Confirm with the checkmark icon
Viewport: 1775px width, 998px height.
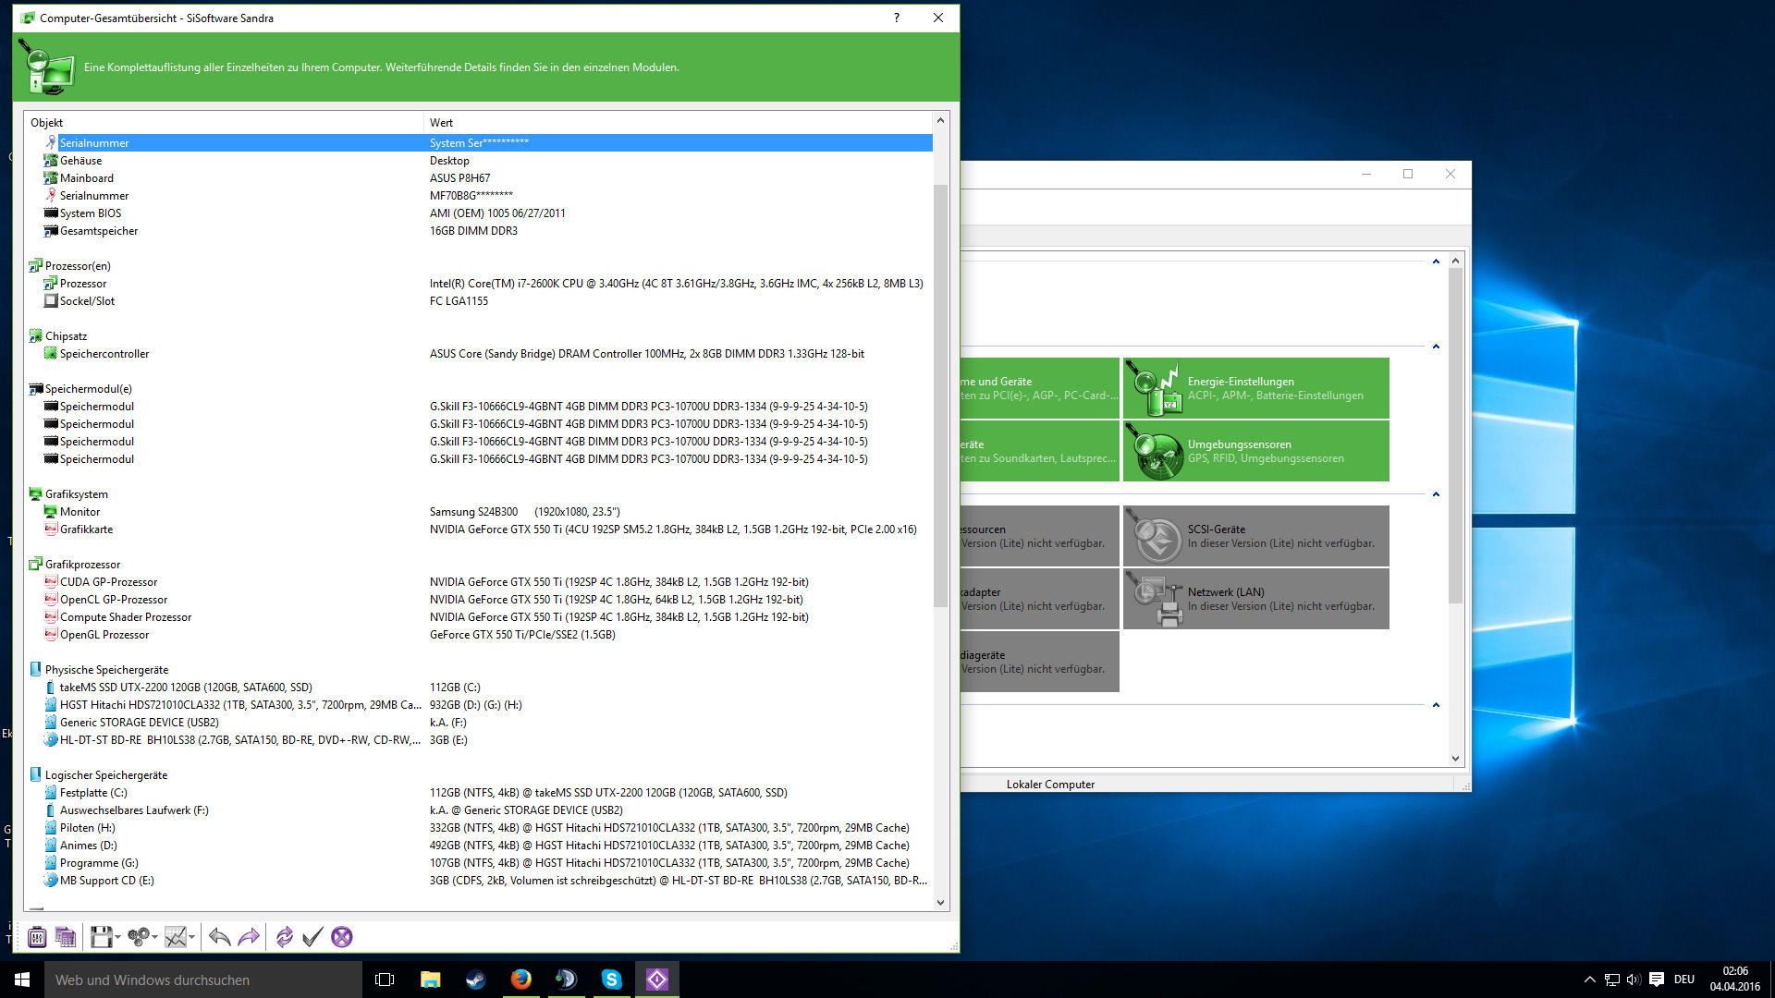click(x=312, y=937)
